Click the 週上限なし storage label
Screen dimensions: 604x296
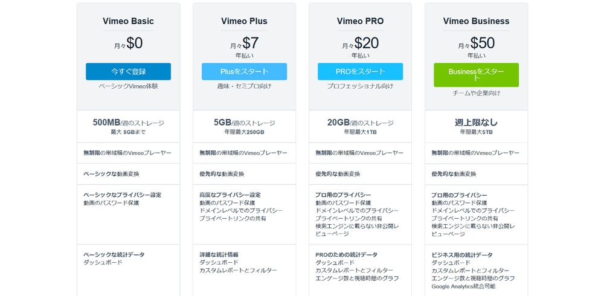476,123
